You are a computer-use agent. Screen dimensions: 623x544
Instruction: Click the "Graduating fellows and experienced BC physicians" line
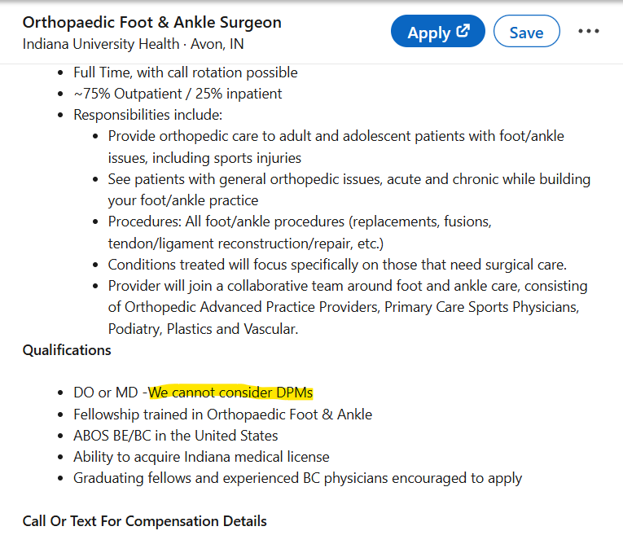pos(297,478)
